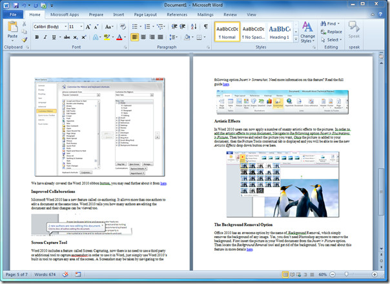Toggle italic formatting

pyautogui.click(x=45, y=37)
